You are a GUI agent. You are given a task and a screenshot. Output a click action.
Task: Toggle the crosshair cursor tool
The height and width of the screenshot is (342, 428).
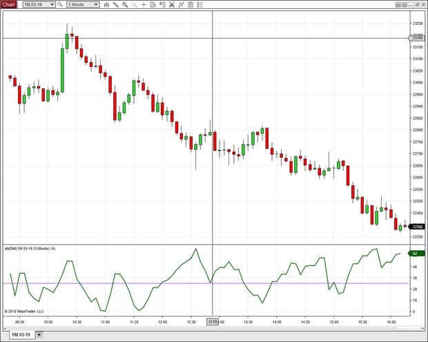pos(144,4)
